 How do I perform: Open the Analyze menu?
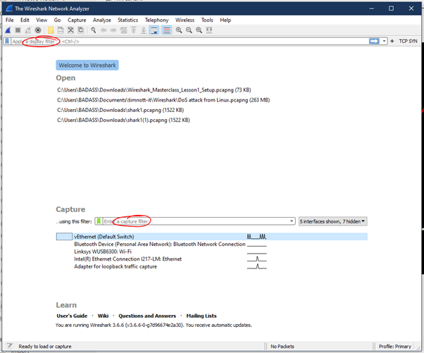[101, 20]
